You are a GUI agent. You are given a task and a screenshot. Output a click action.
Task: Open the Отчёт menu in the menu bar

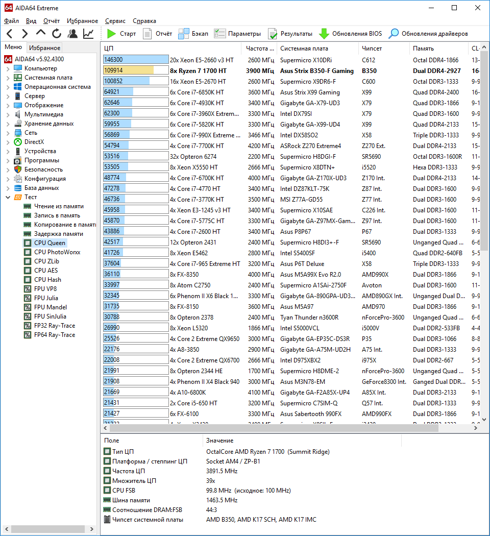click(x=52, y=21)
